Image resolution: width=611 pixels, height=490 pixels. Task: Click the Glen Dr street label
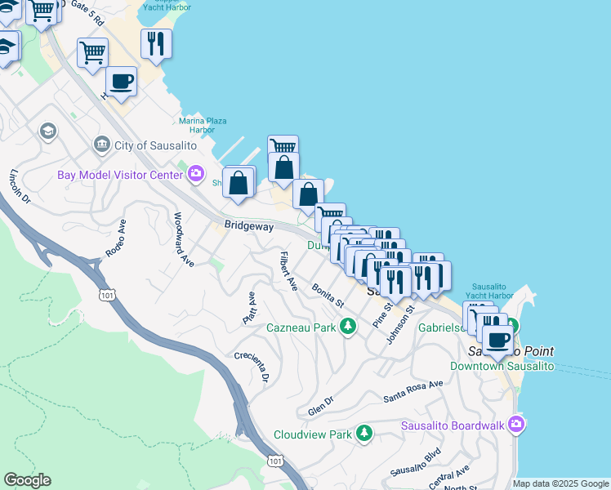click(x=321, y=406)
